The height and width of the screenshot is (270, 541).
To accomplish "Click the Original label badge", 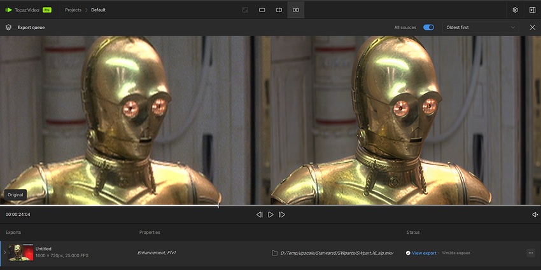I will pyautogui.click(x=15, y=194).
